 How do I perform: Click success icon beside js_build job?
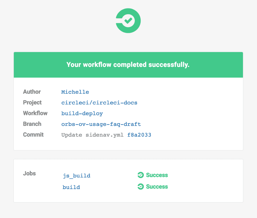[x=141, y=175]
